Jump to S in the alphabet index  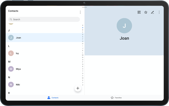click(x=83, y=69)
